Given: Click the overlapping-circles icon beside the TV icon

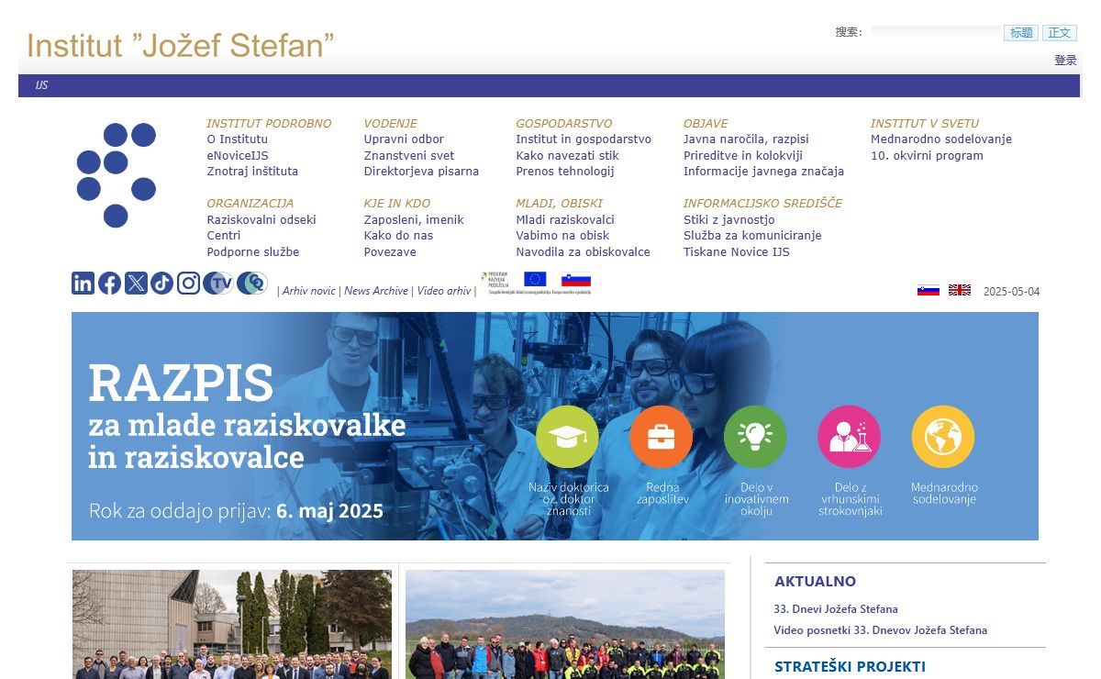Looking at the screenshot, I should [252, 284].
